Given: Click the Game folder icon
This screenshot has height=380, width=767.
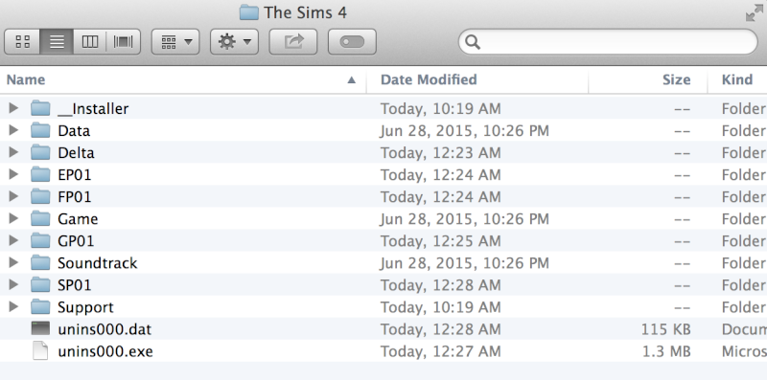Looking at the screenshot, I should click(x=40, y=218).
